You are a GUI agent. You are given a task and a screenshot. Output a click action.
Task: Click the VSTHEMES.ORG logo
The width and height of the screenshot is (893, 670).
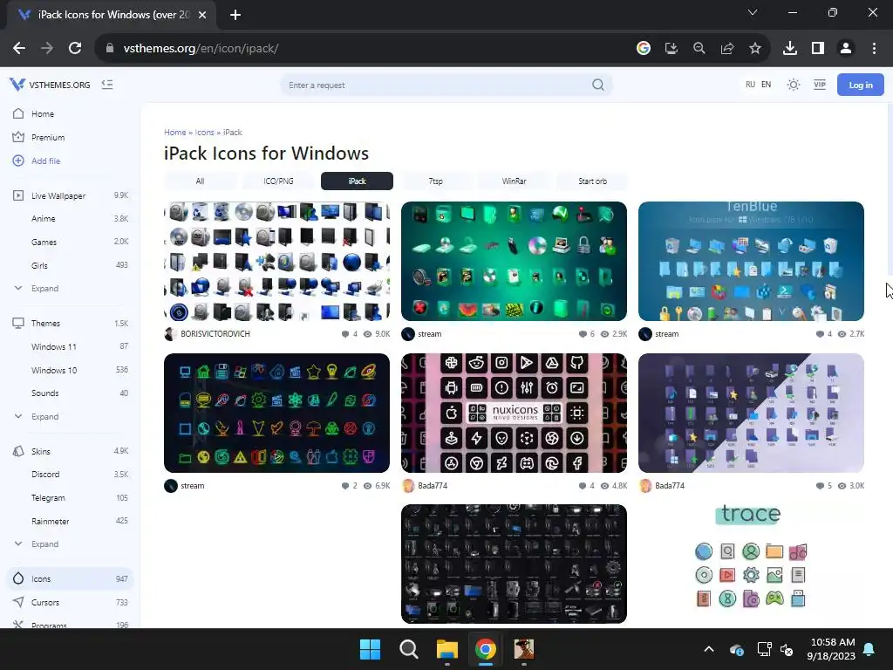click(x=50, y=85)
